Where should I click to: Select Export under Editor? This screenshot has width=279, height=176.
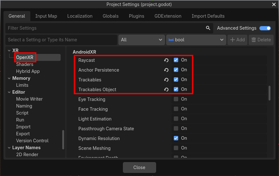click(x=23, y=134)
